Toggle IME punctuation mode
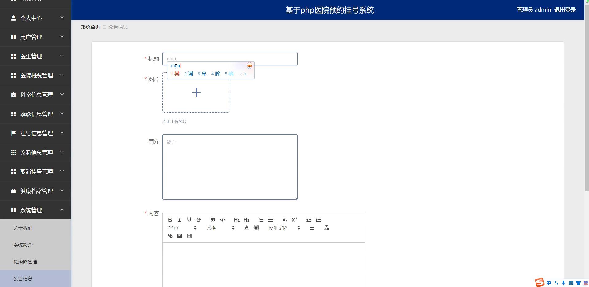 [556, 283]
